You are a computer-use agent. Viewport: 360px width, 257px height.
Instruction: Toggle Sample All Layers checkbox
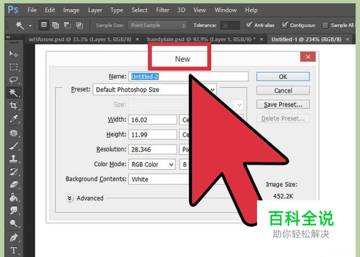[325, 25]
